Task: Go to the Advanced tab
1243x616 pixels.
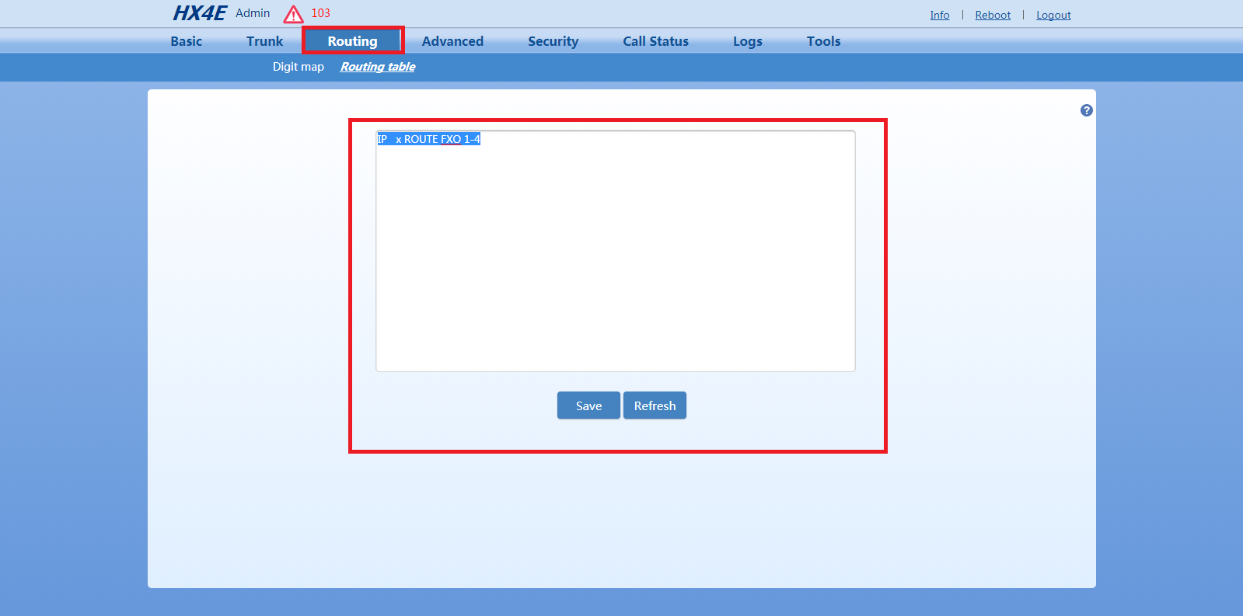Action: (x=452, y=41)
